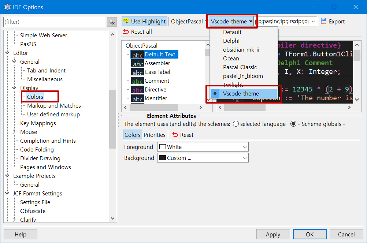Select User defined markup tree item

click(53, 115)
